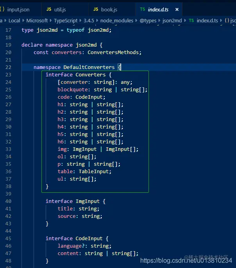This screenshot has width=236, height=268.
Task: Click the 'language?' property on line 46
Action: 71,246
